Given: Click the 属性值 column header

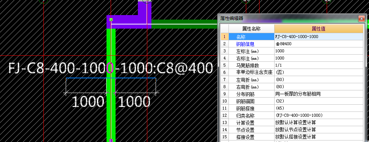Looking at the screenshot, I should pyautogui.click(x=319, y=29).
